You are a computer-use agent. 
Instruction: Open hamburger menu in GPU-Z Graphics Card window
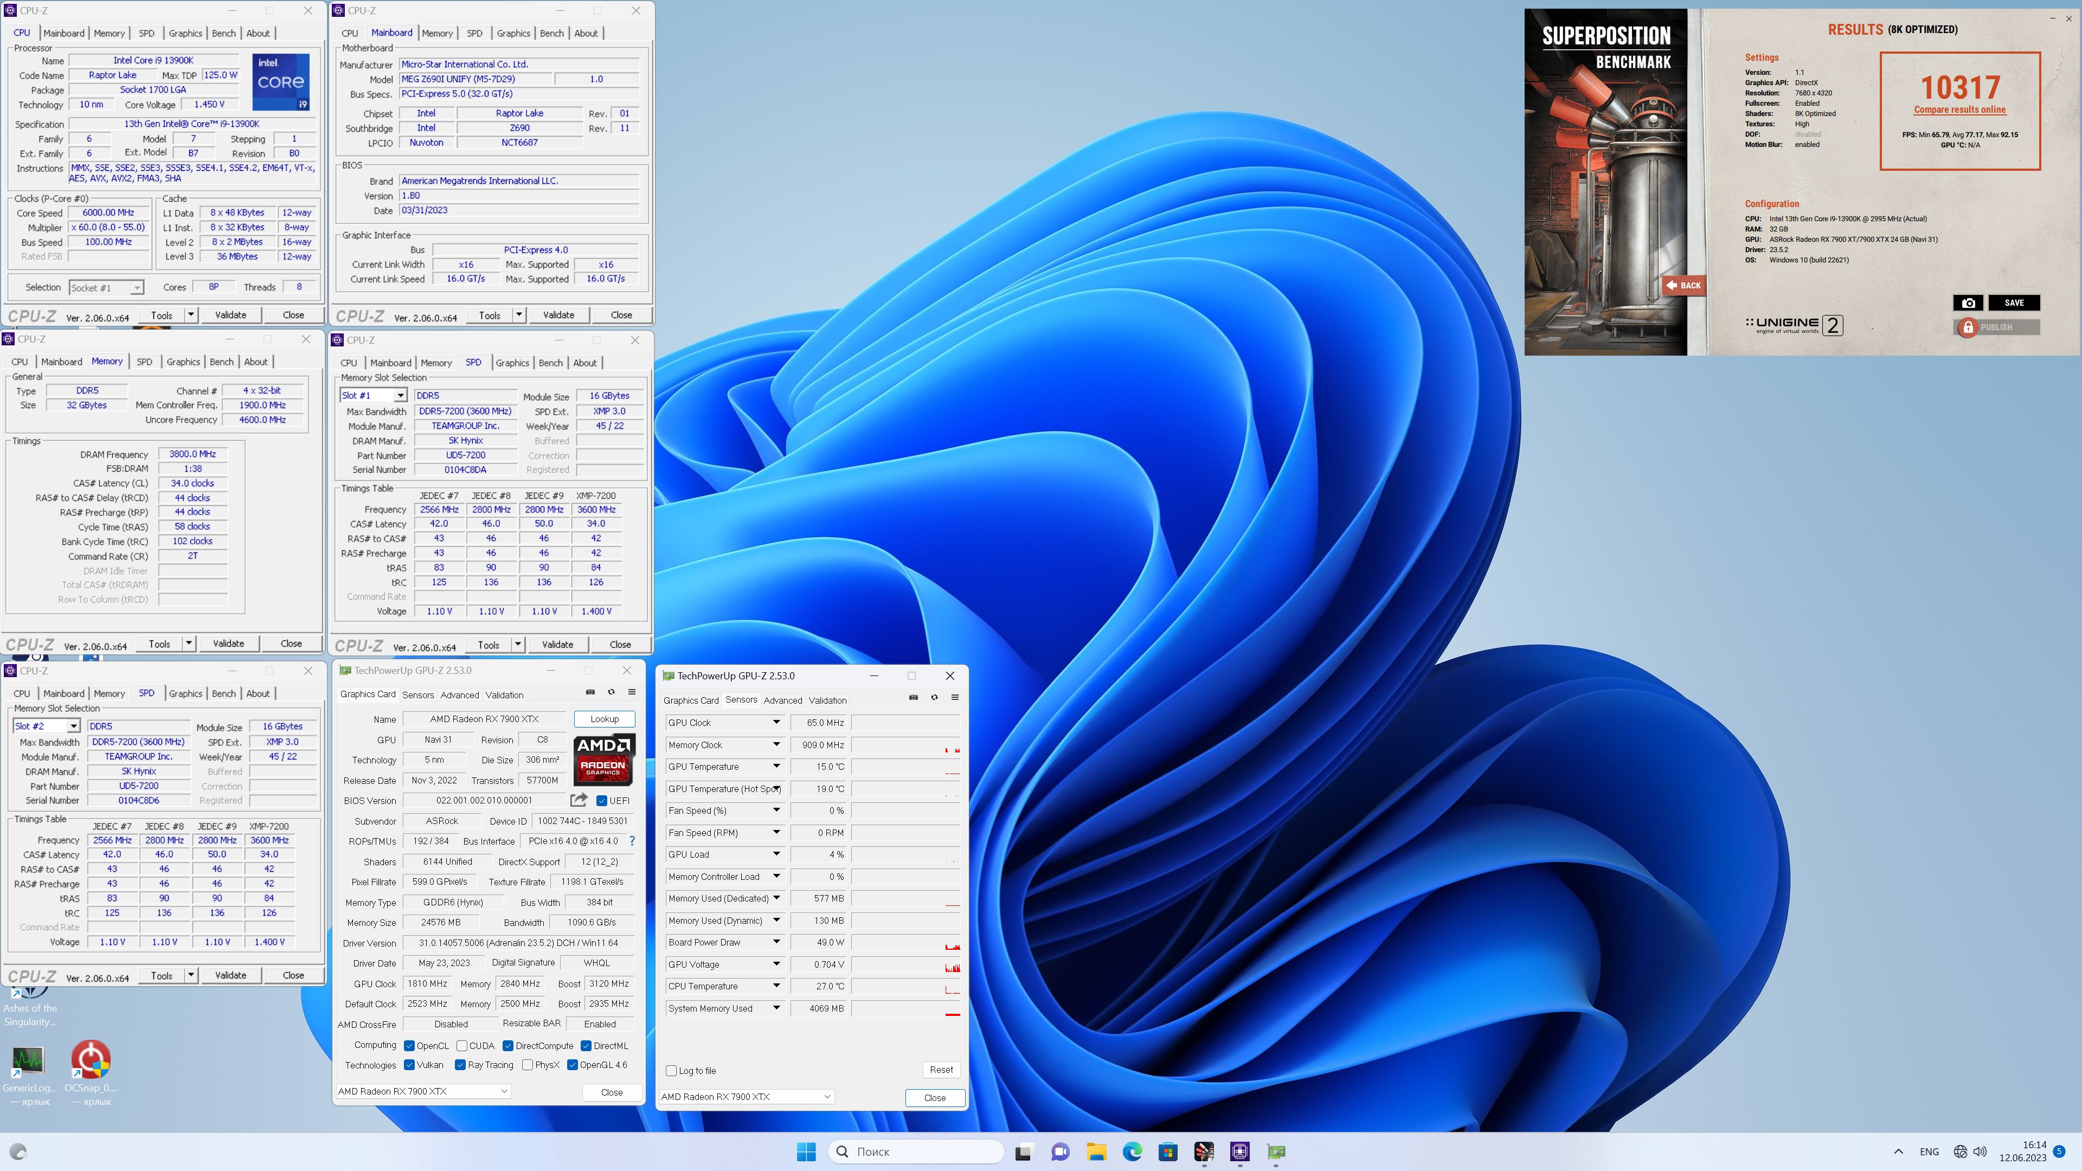click(x=632, y=692)
